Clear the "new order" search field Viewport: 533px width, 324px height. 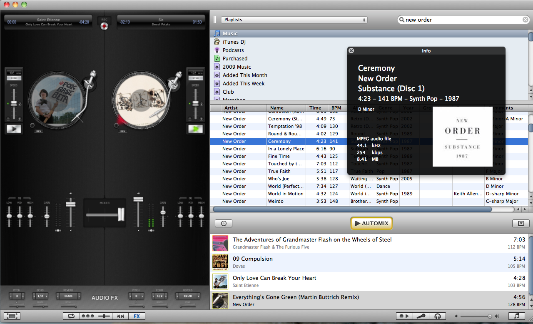pyautogui.click(x=526, y=20)
